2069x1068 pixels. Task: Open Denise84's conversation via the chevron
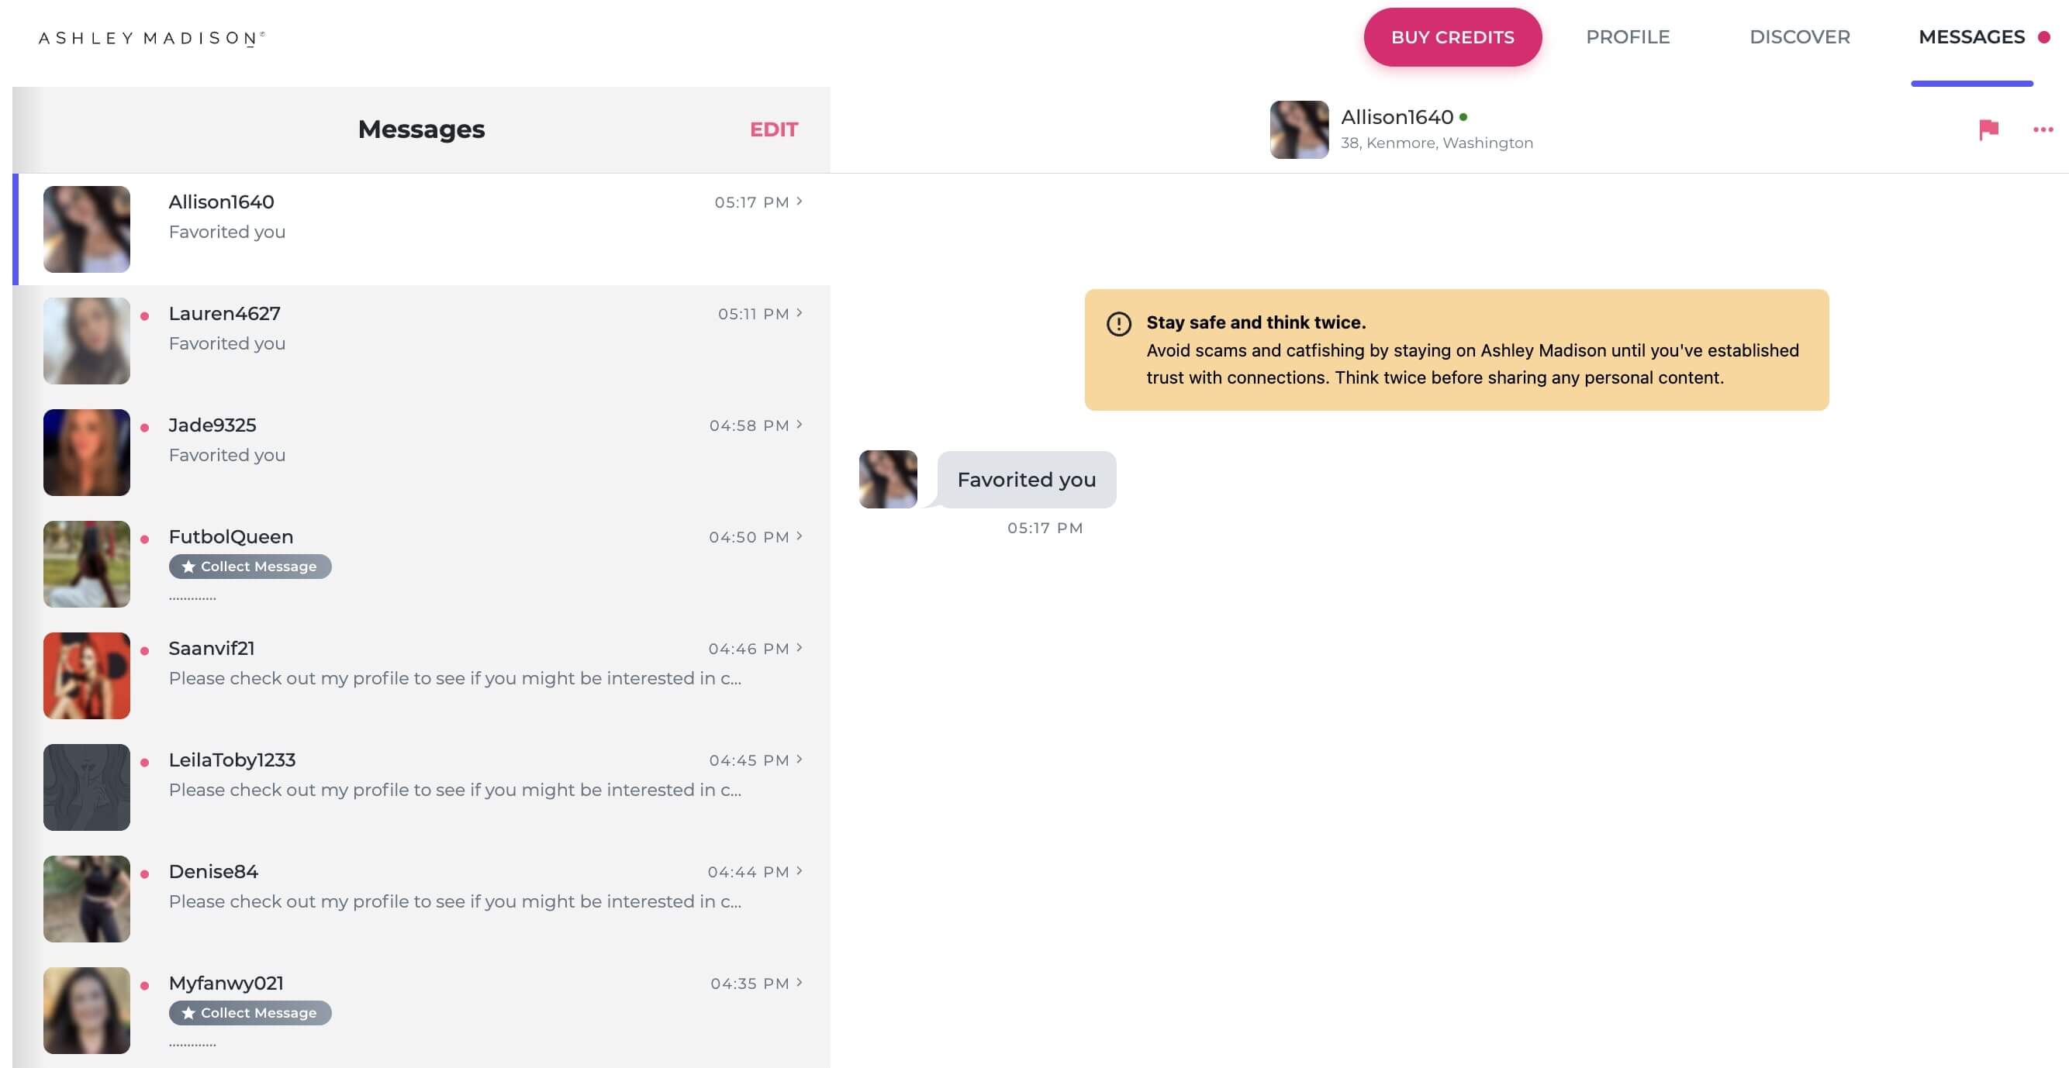pyautogui.click(x=800, y=870)
